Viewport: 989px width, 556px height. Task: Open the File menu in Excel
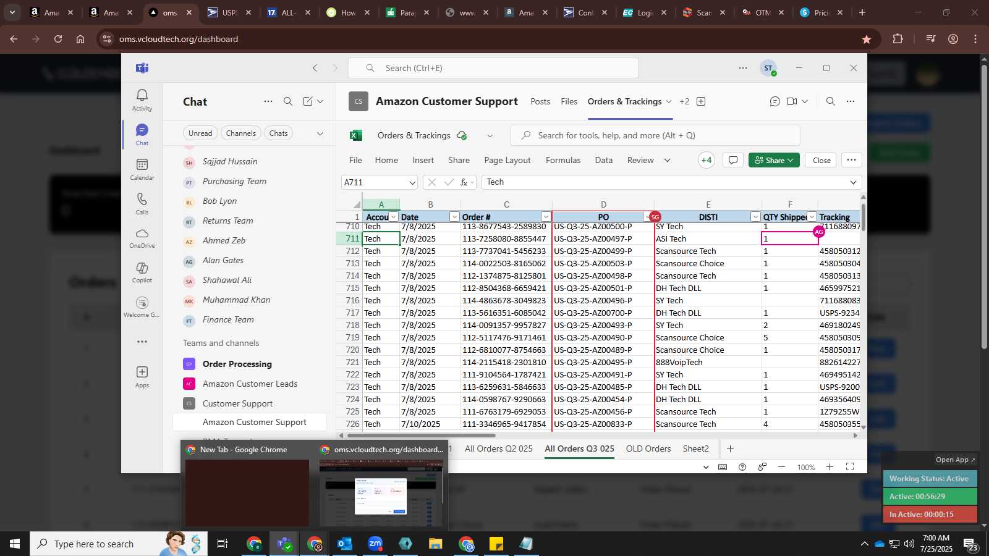point(355,160)
